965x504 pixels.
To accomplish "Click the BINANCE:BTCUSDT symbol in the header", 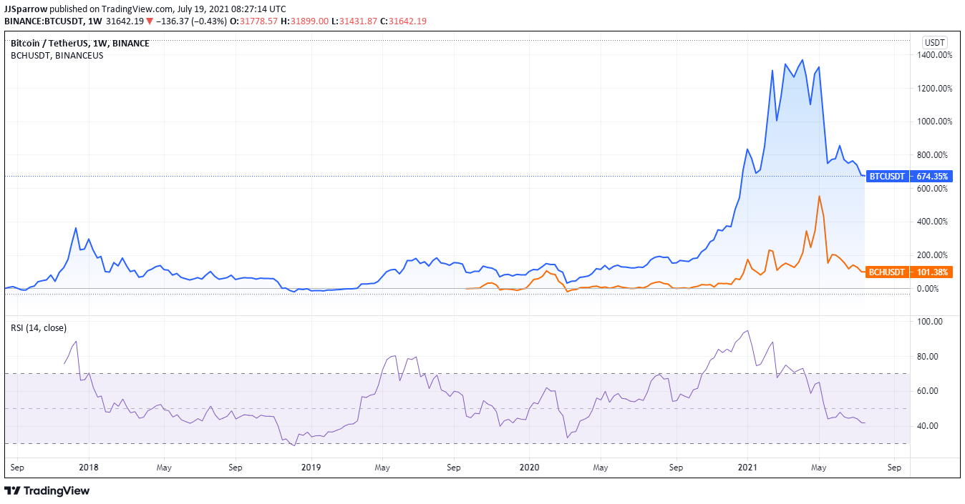I will tap(44, 21).
